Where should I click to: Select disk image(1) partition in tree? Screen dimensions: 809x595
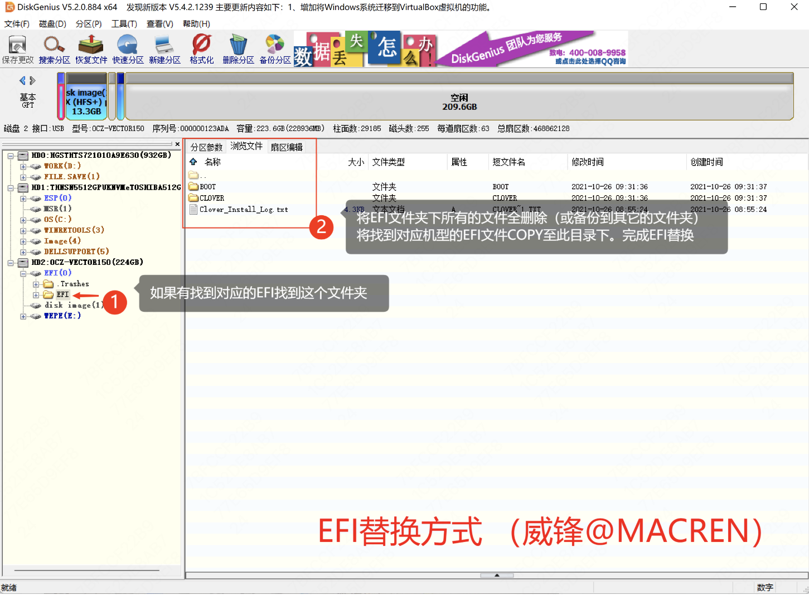[74, 305]
